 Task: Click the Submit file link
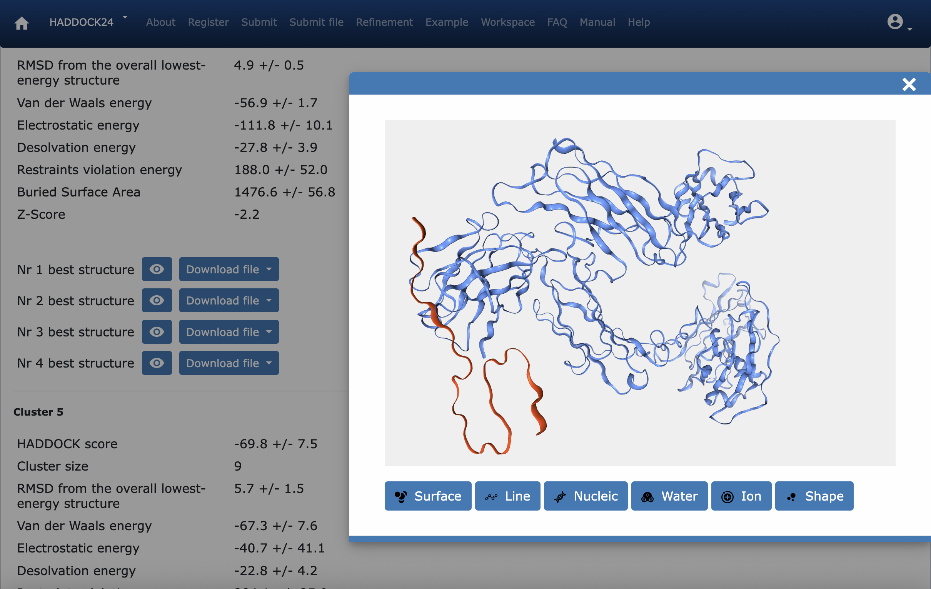(316, 22)
